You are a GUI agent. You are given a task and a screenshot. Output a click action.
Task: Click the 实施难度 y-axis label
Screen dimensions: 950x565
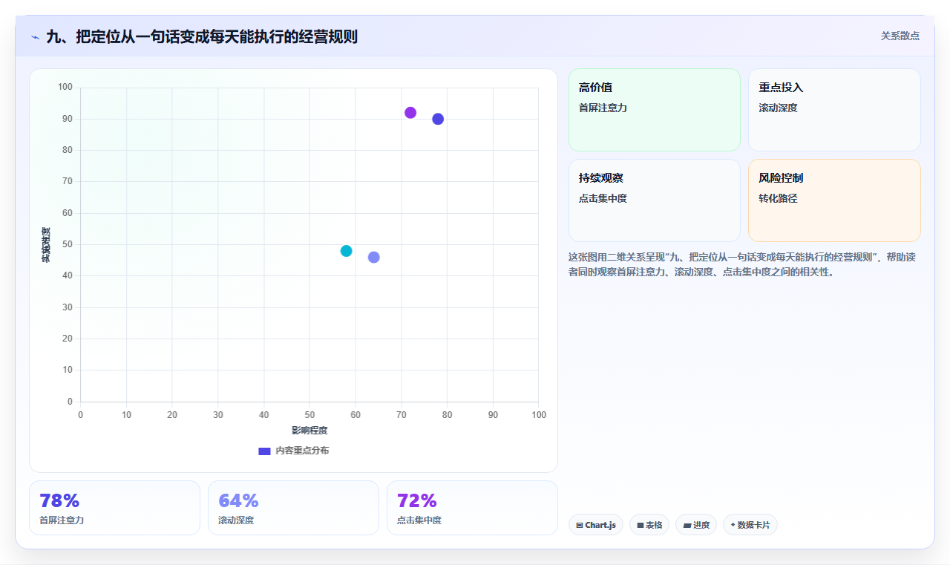tap(46, 244)
